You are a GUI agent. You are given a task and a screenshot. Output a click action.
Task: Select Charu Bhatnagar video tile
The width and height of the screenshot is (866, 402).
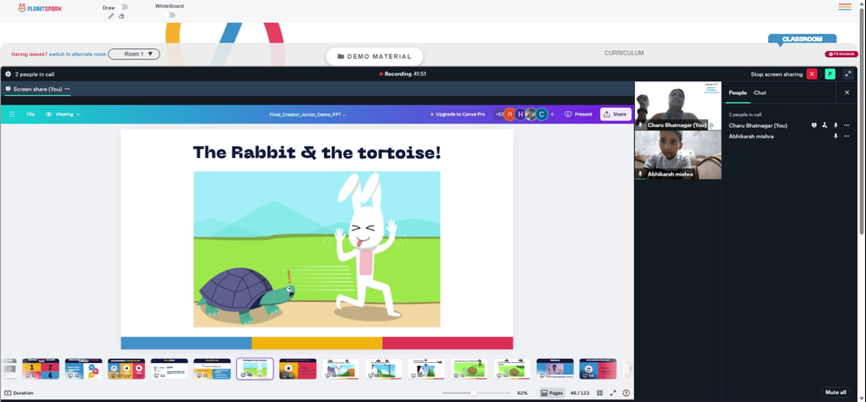point(678,105)
